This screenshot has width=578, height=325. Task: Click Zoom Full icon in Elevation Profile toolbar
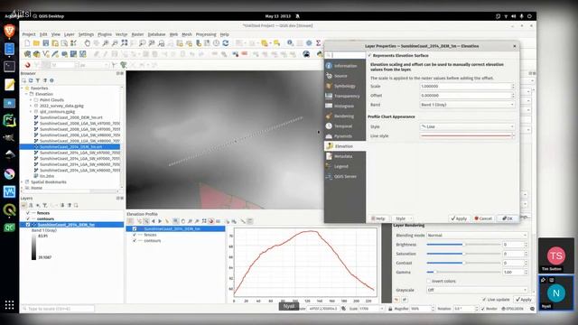tap(204, 221)
